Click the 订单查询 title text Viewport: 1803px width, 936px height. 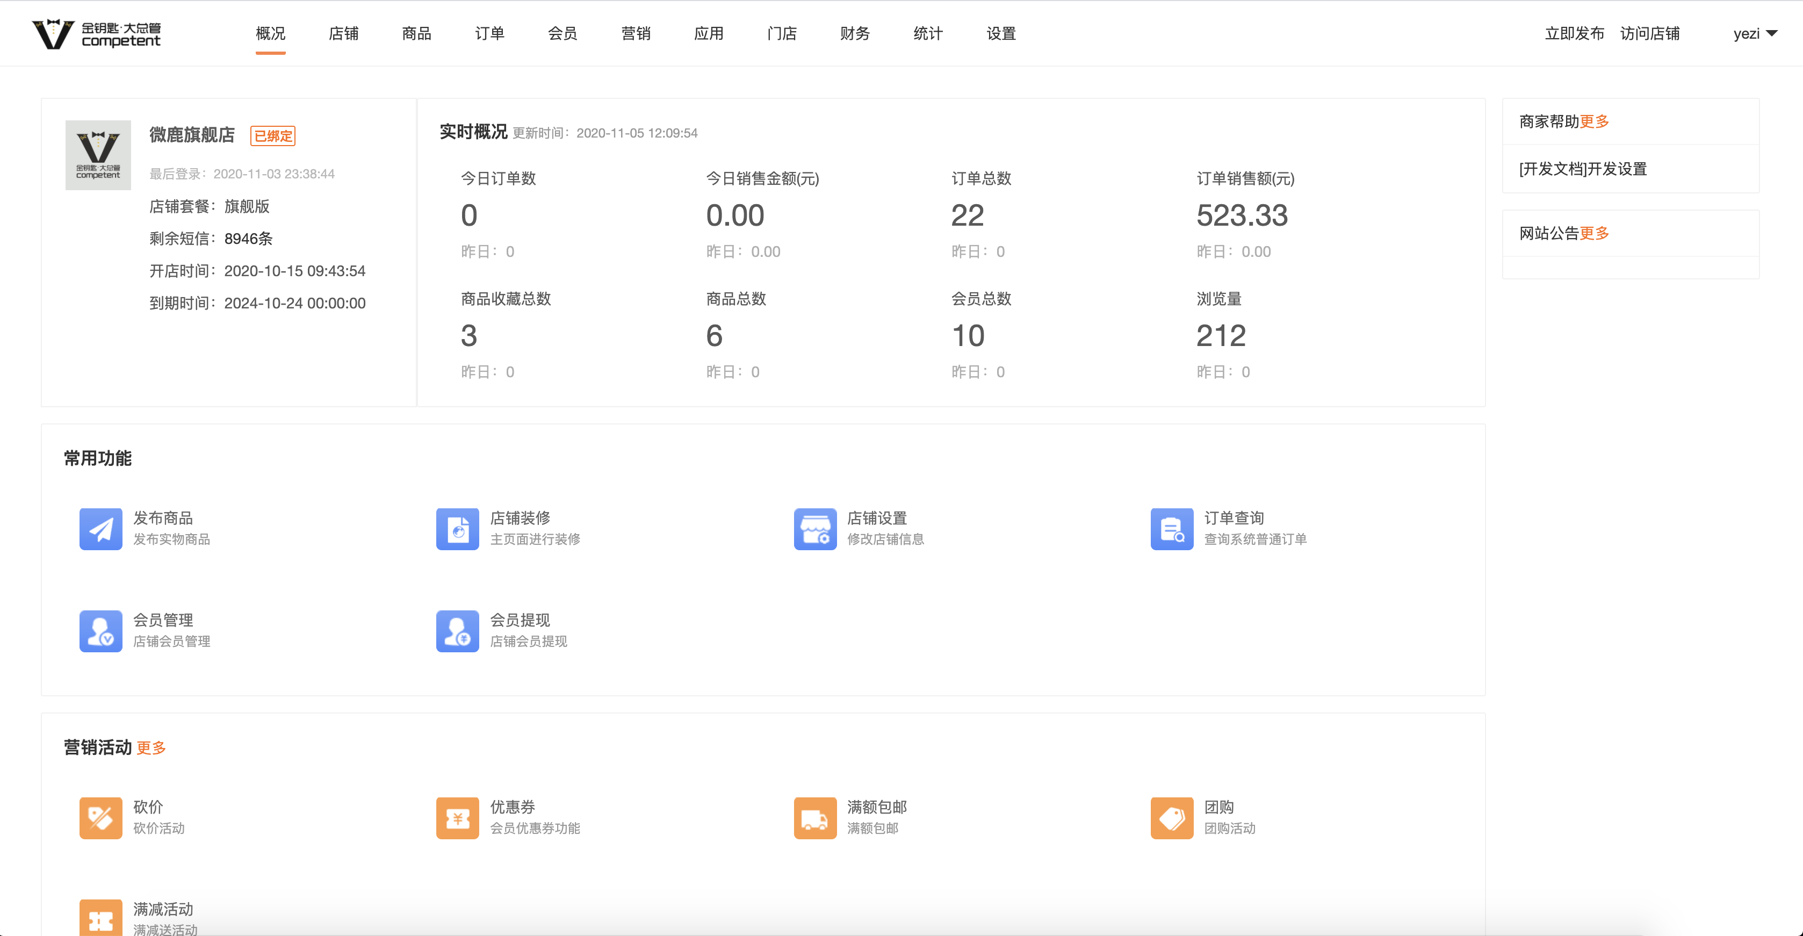[x=1234, y=518]
